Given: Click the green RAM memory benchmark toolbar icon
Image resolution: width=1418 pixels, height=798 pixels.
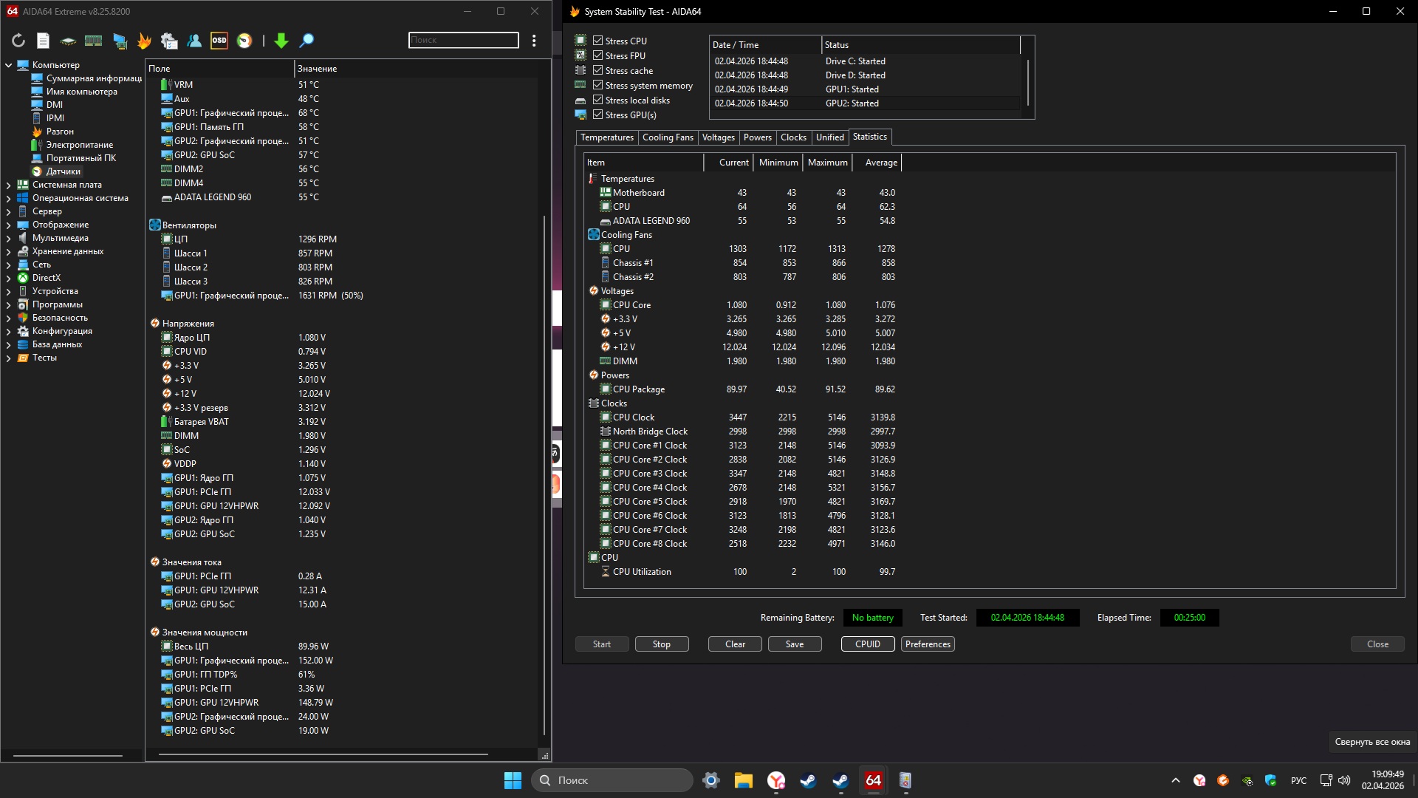Looking at the screenshot, I should (93, 41).
